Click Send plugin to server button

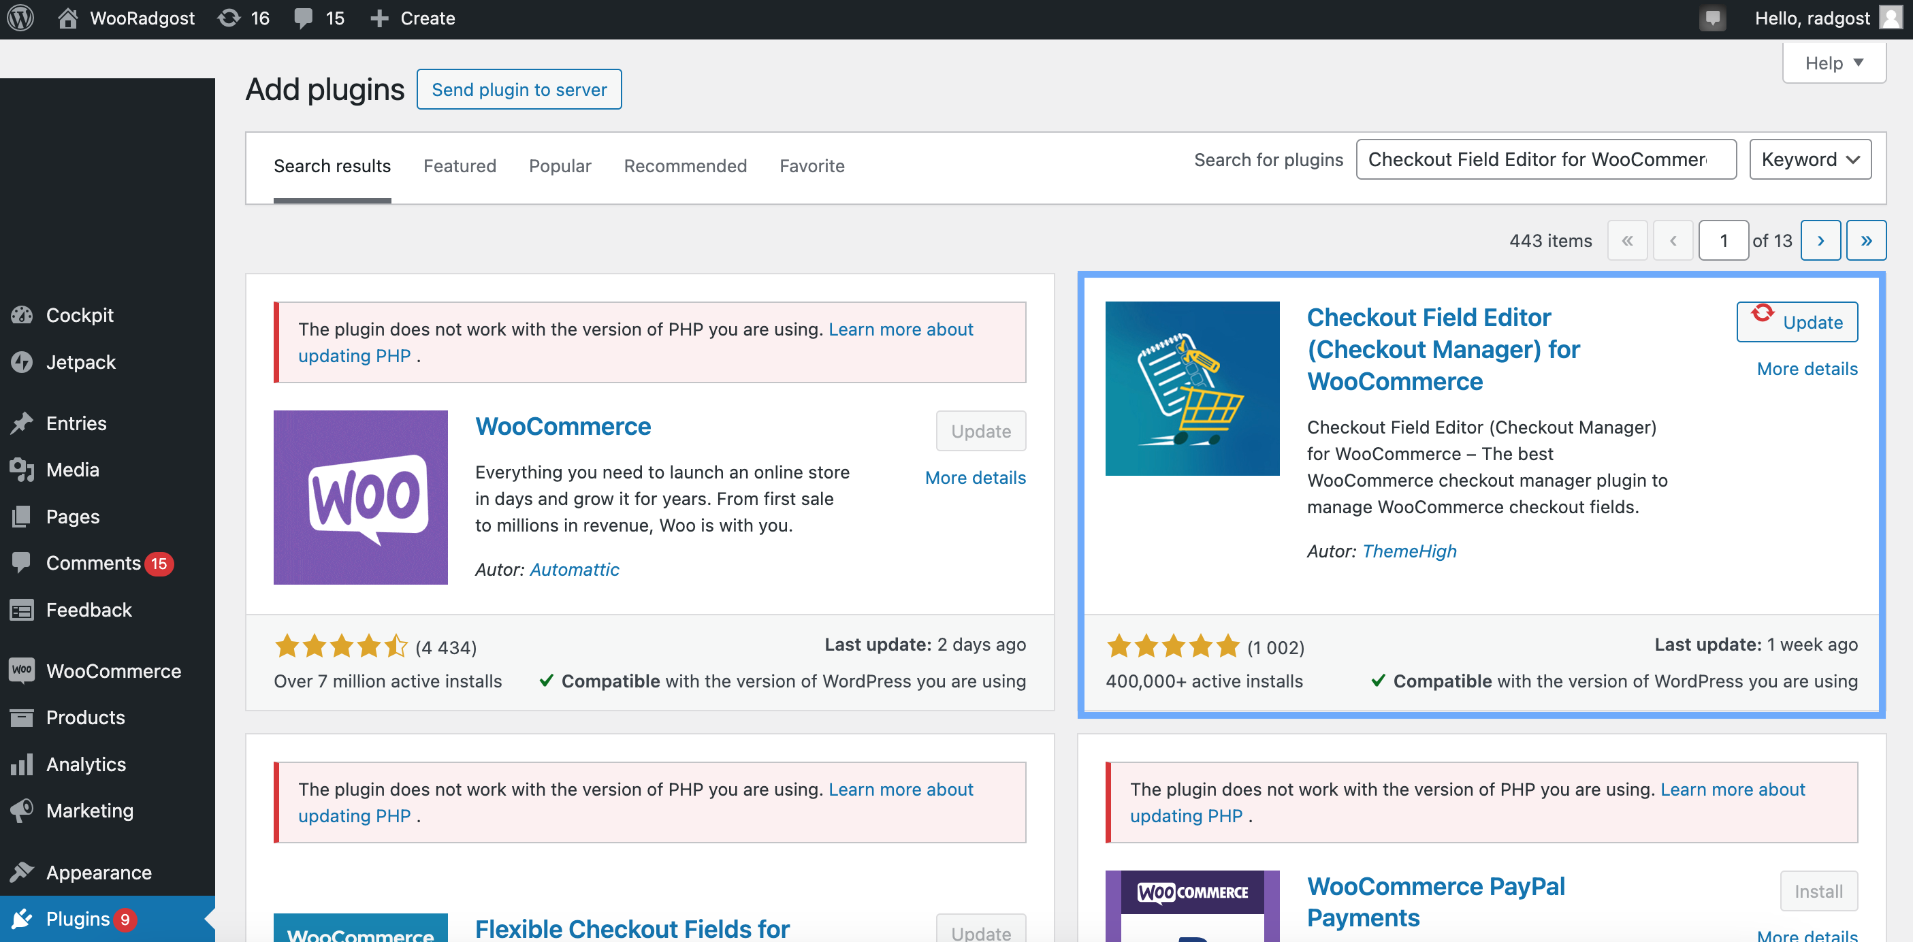(518, 90)
